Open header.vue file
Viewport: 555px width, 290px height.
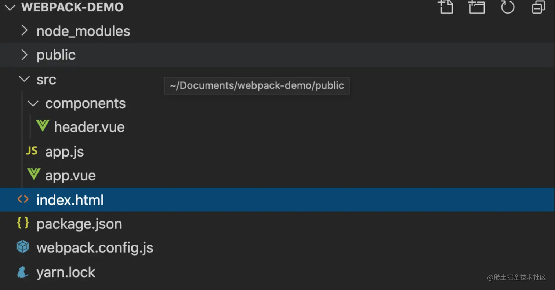[x=89, y=127]
